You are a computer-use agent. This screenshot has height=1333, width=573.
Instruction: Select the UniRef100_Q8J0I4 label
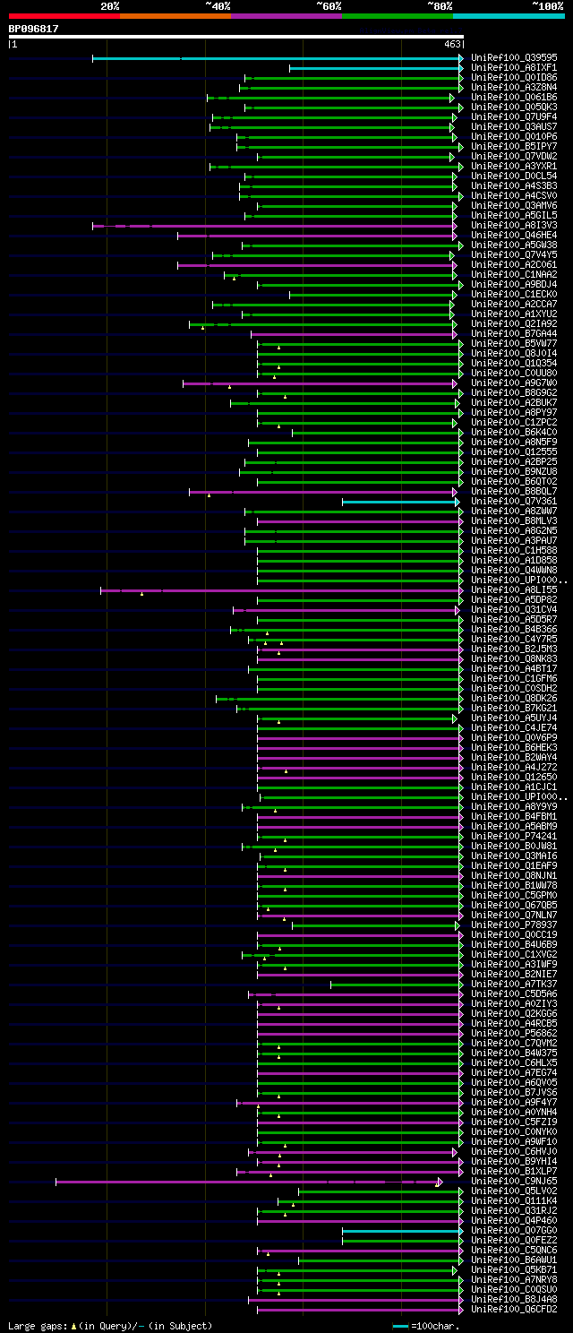(514, 353)
